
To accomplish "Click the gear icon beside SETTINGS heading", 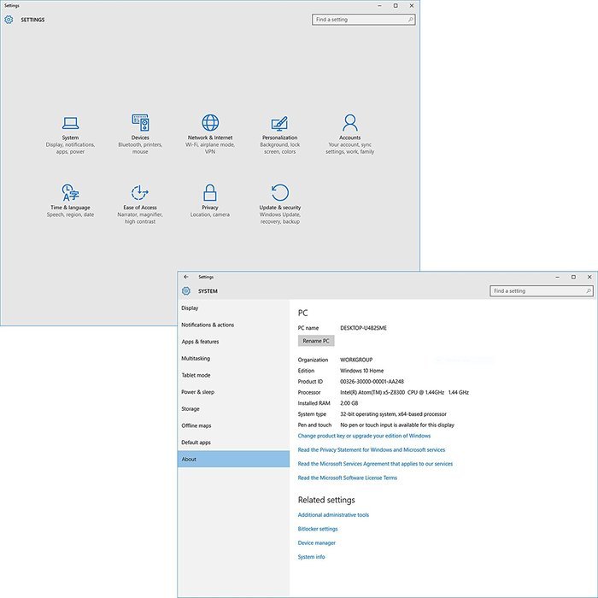I will [9, 20].
